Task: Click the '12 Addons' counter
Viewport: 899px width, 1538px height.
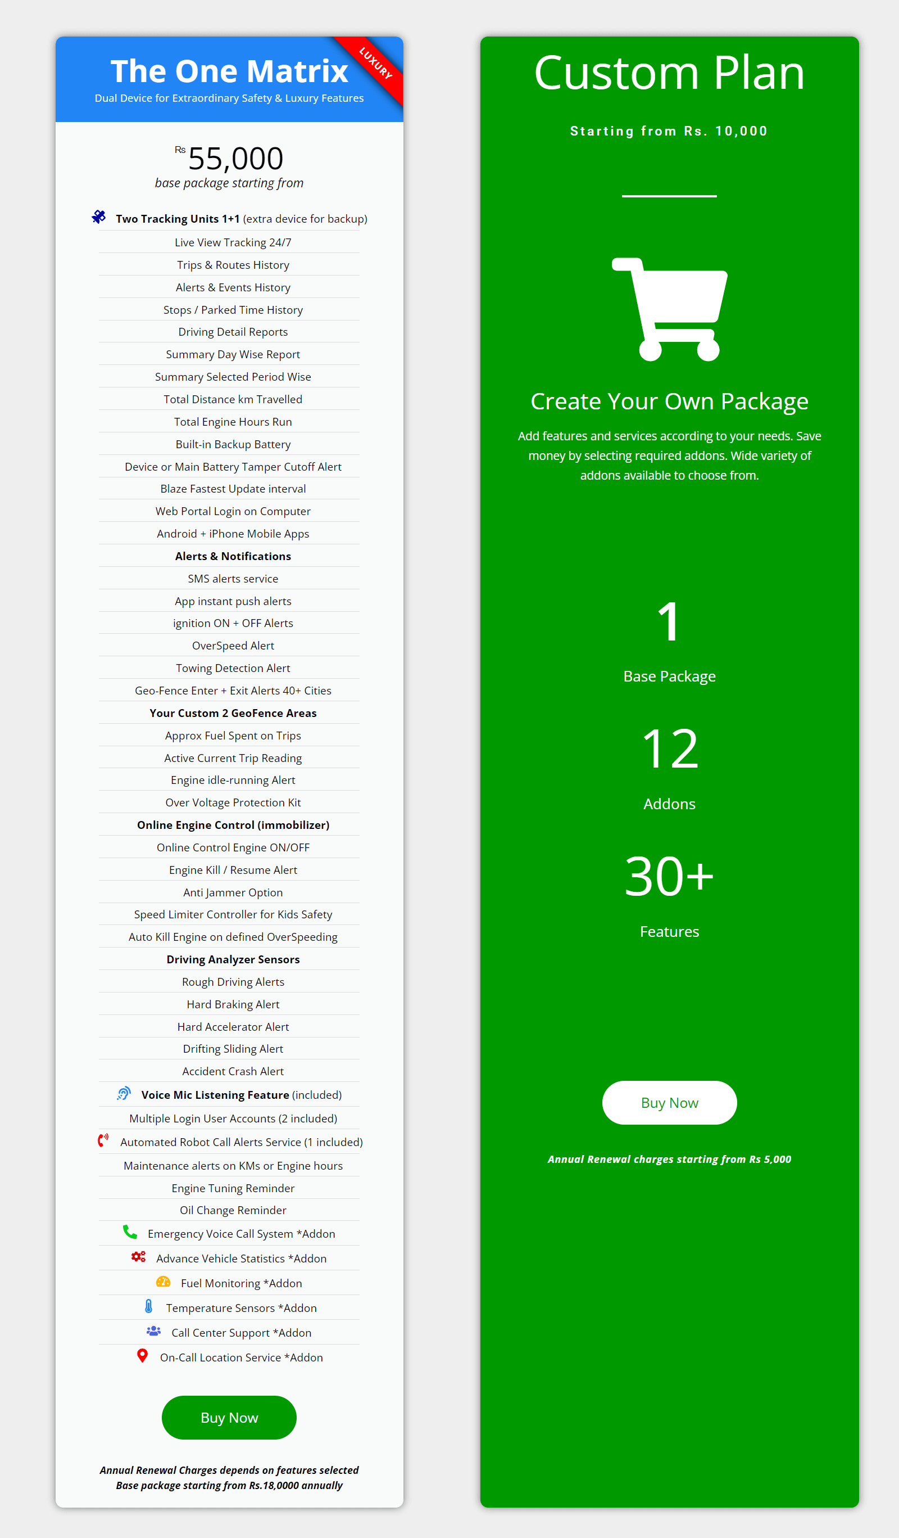Action: click(x=670, y=769)
